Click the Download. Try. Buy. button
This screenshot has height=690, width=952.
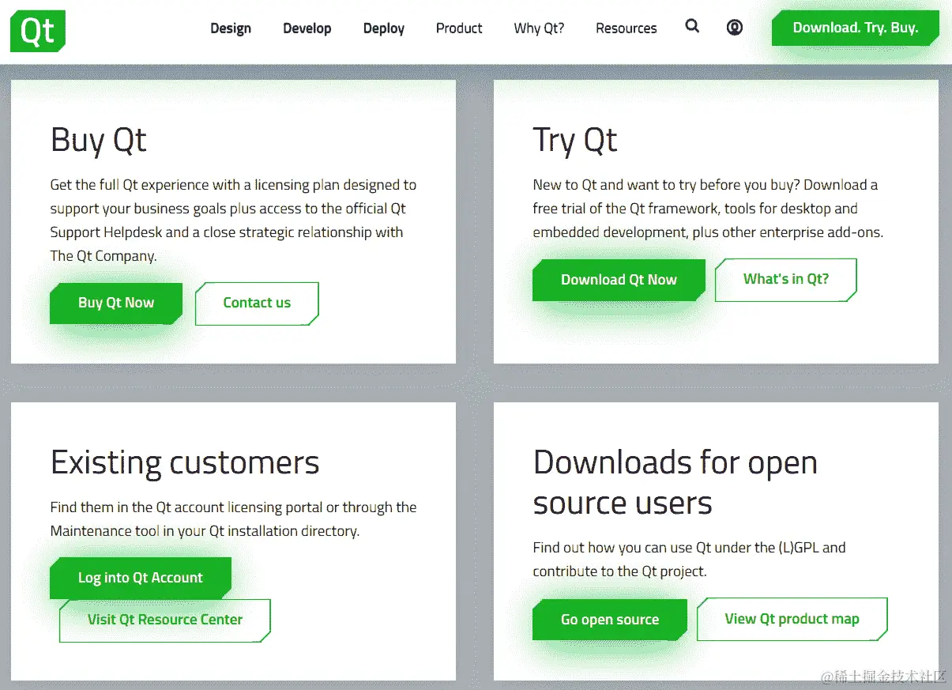[x=856, y=28]
